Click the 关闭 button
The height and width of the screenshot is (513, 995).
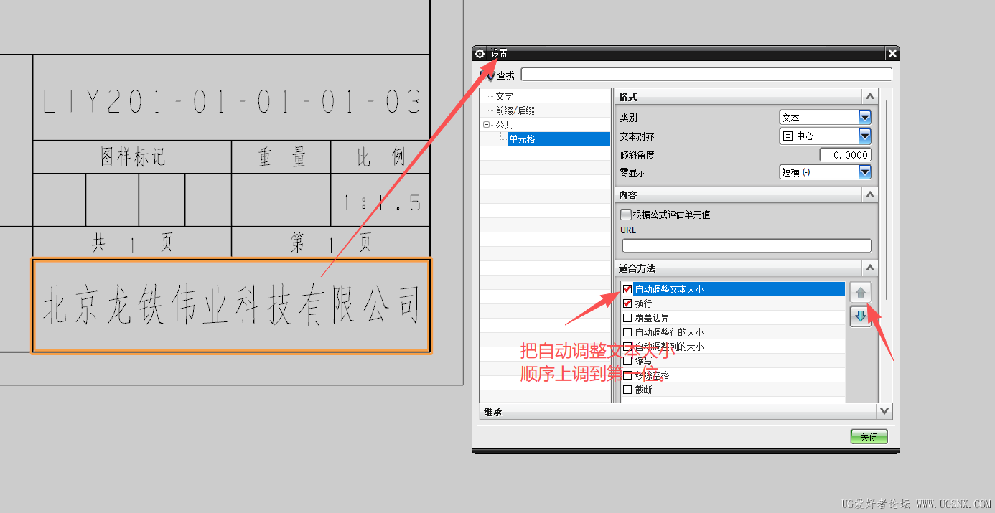(869, 436)
